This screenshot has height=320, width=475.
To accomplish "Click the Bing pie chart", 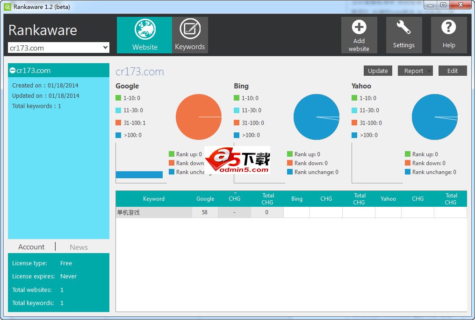I will (x=316, y=117).
